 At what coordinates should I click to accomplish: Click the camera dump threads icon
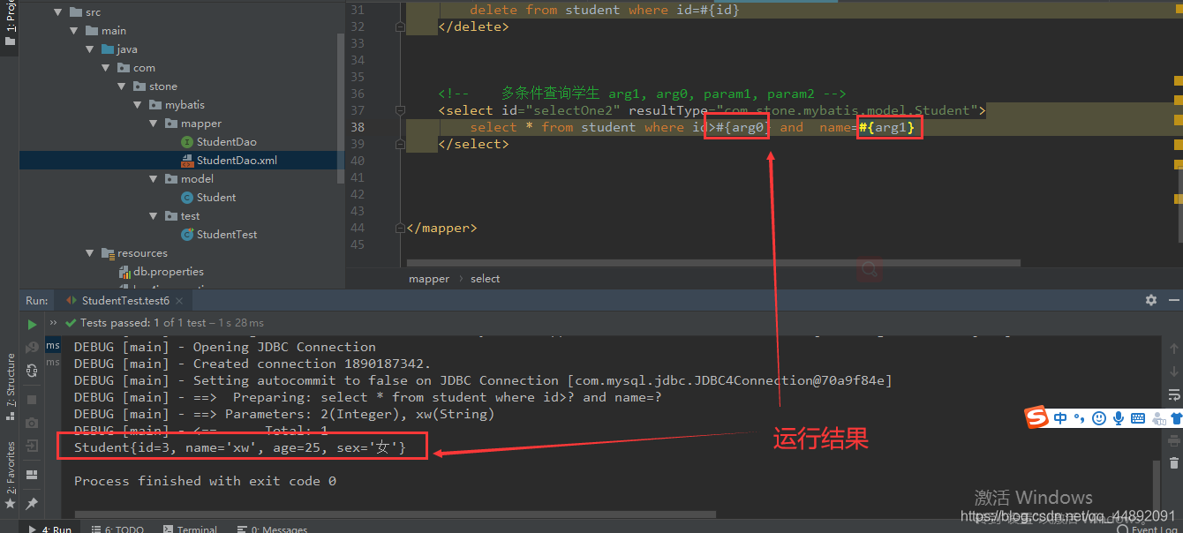(x=33, y=423)
